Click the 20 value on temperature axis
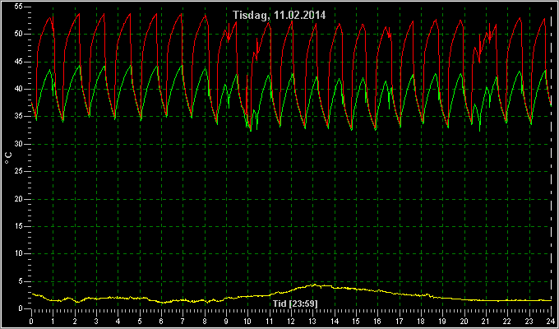The width and height of the screenshot is (559, 329). point(19,199)
